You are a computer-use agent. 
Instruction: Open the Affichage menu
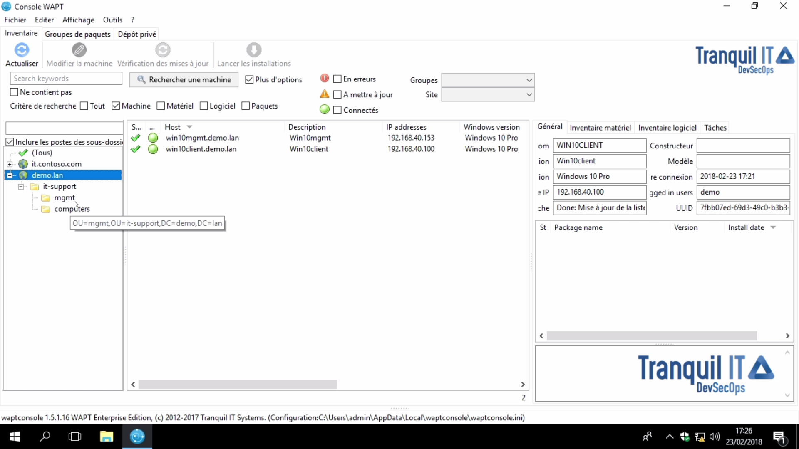pyautogui.click(x=78, y=20)
